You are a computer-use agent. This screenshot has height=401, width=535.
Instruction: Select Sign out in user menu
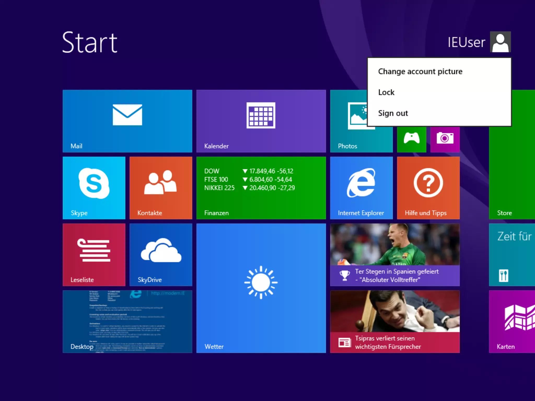click(393, 113)
